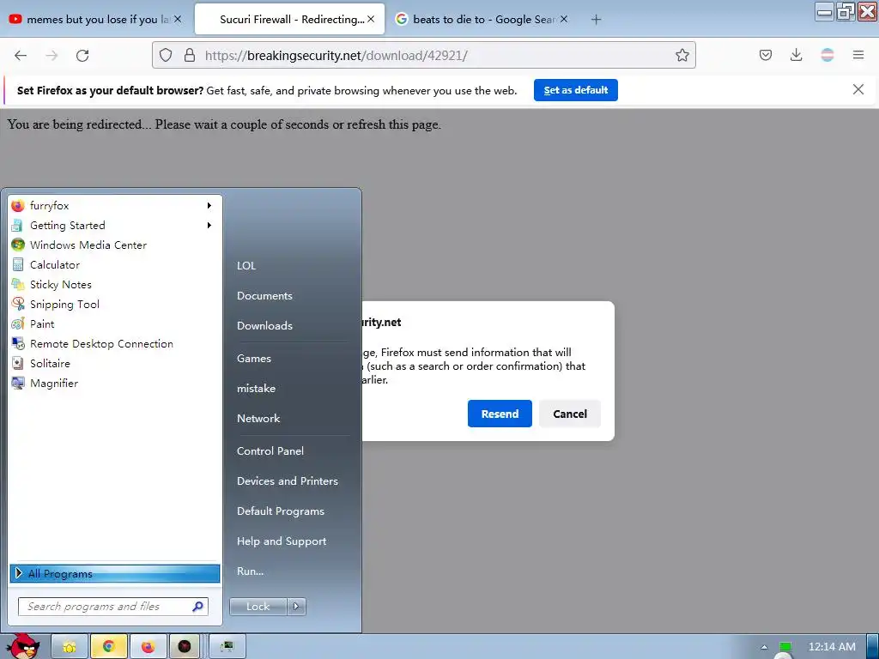Open the monitor icon taskbar app

click(227, 647)
